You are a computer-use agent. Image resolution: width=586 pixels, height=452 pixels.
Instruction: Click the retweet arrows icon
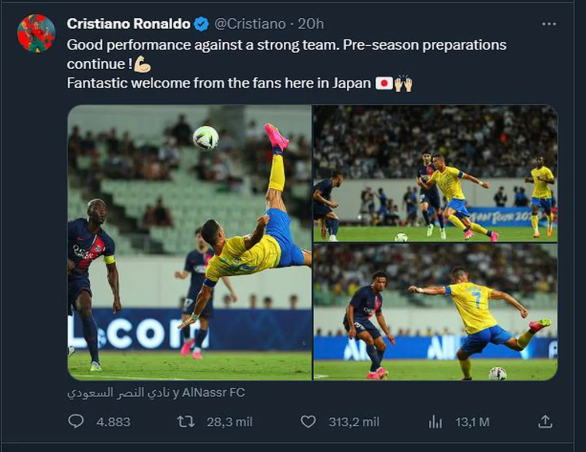pos(186,422)
